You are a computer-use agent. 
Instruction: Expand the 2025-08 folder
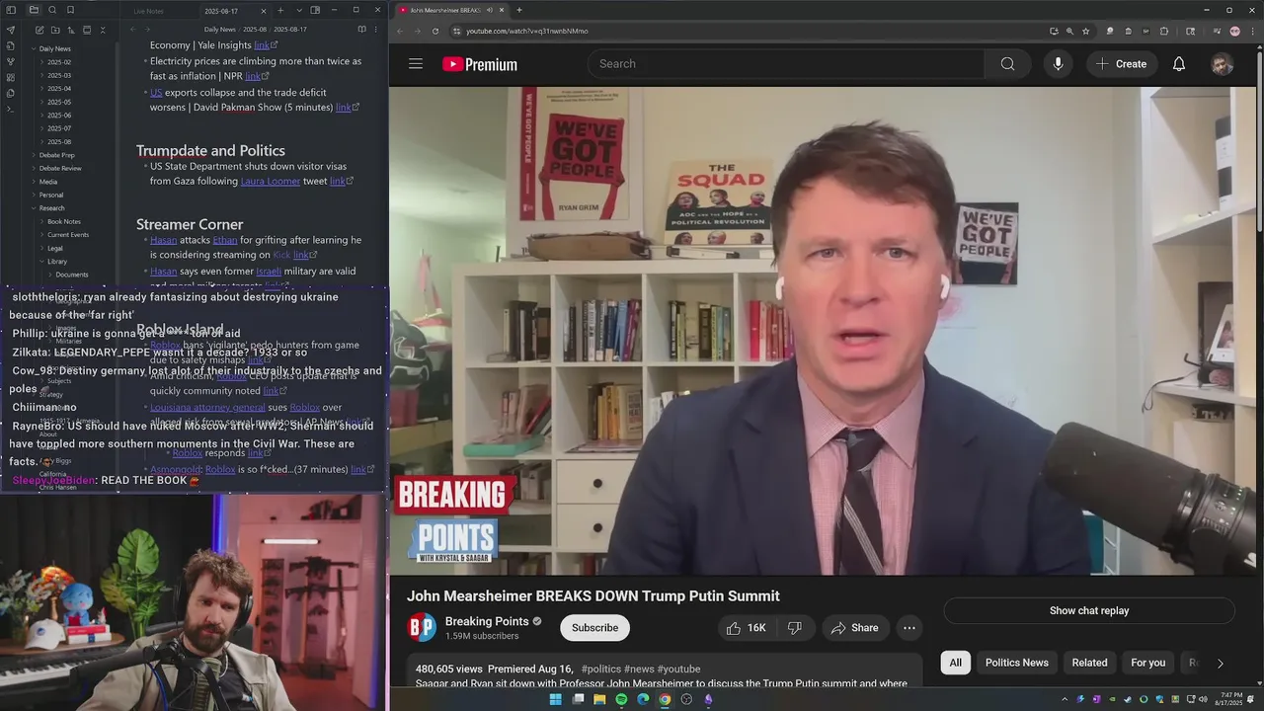tap(59, 141)
